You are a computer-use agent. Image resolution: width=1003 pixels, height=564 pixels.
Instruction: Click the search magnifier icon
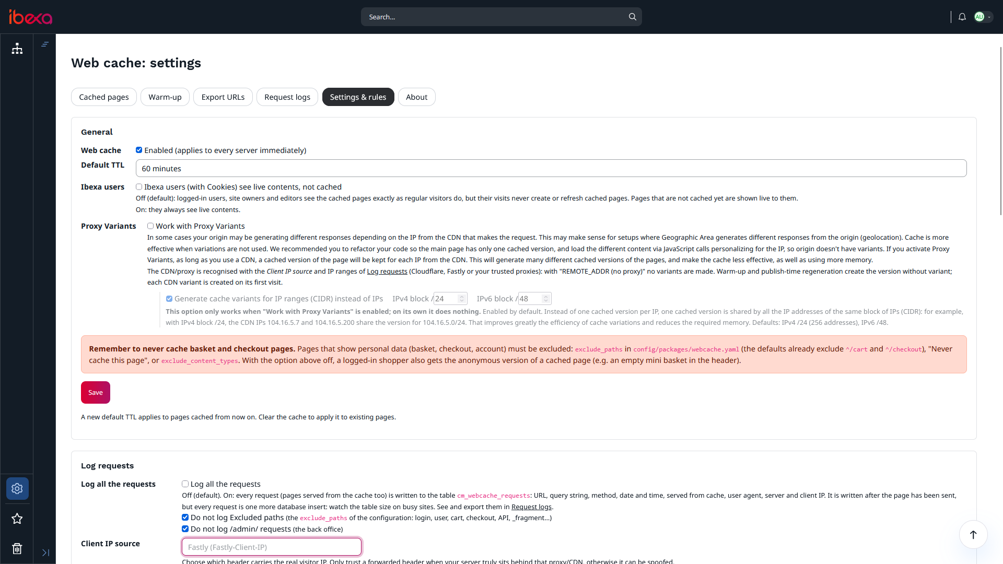[632, 17]
